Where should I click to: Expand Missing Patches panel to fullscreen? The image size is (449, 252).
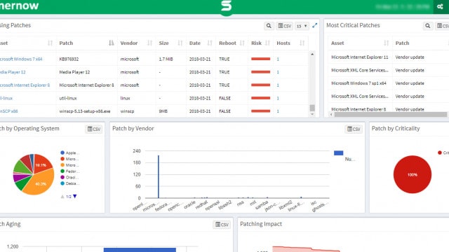pyautogui.click(x=315, y=25)
